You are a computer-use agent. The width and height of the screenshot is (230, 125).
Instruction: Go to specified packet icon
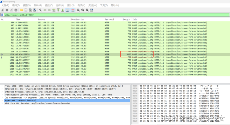click(54, 10)
